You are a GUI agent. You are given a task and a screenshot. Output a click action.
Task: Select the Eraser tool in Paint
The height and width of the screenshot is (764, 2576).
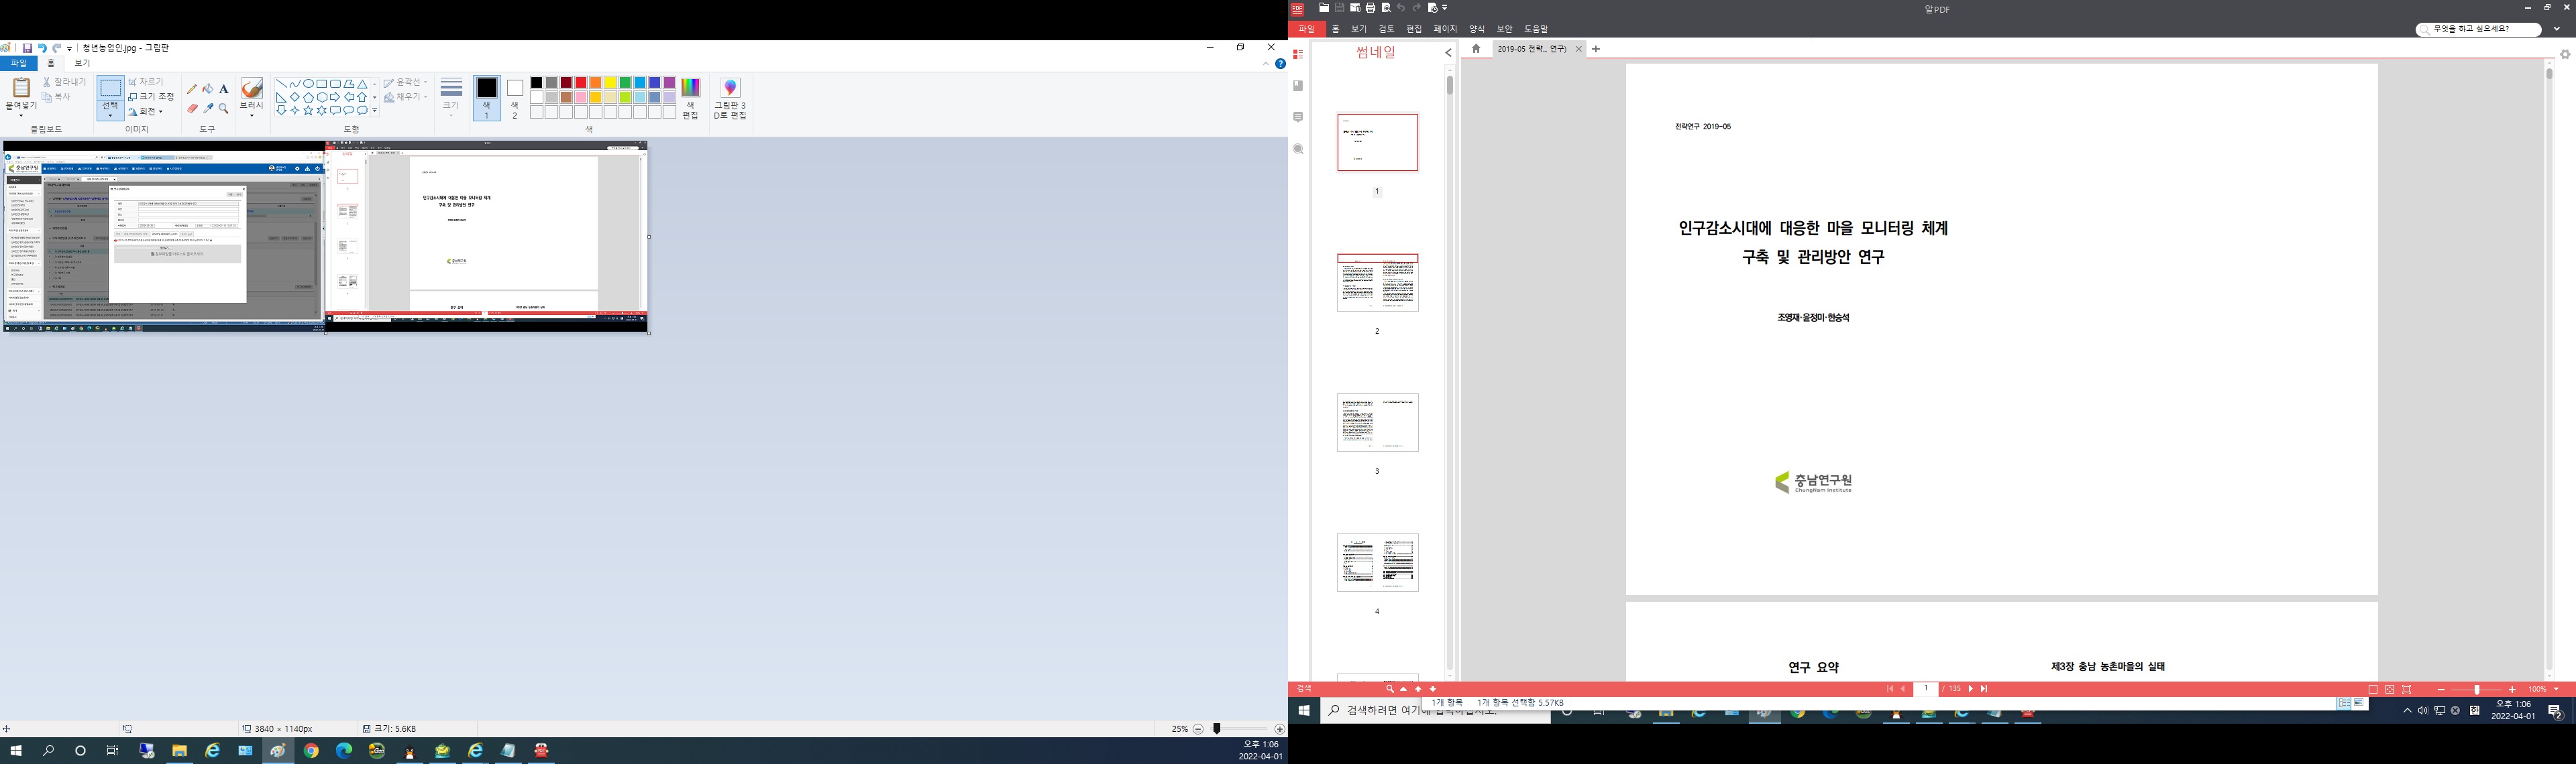click(192, 109)
